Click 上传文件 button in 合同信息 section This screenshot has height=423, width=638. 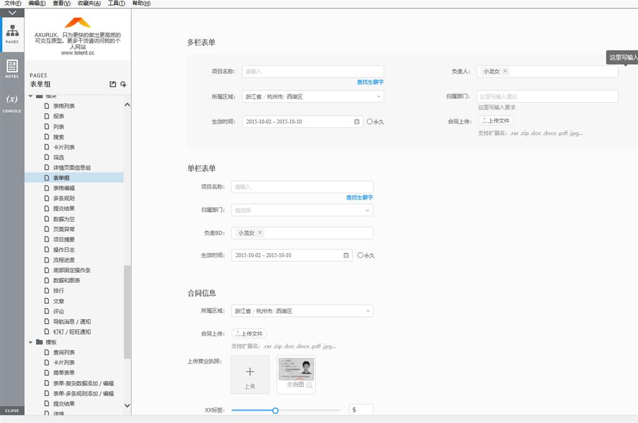pos(249,334)
